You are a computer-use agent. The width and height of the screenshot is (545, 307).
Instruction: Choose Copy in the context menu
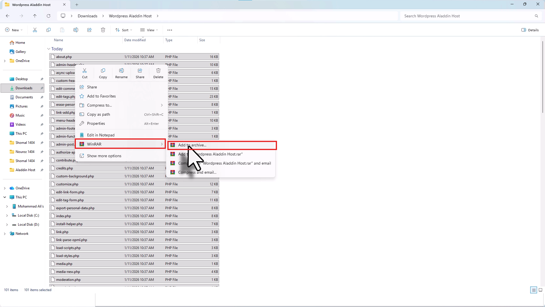(103, 73)
